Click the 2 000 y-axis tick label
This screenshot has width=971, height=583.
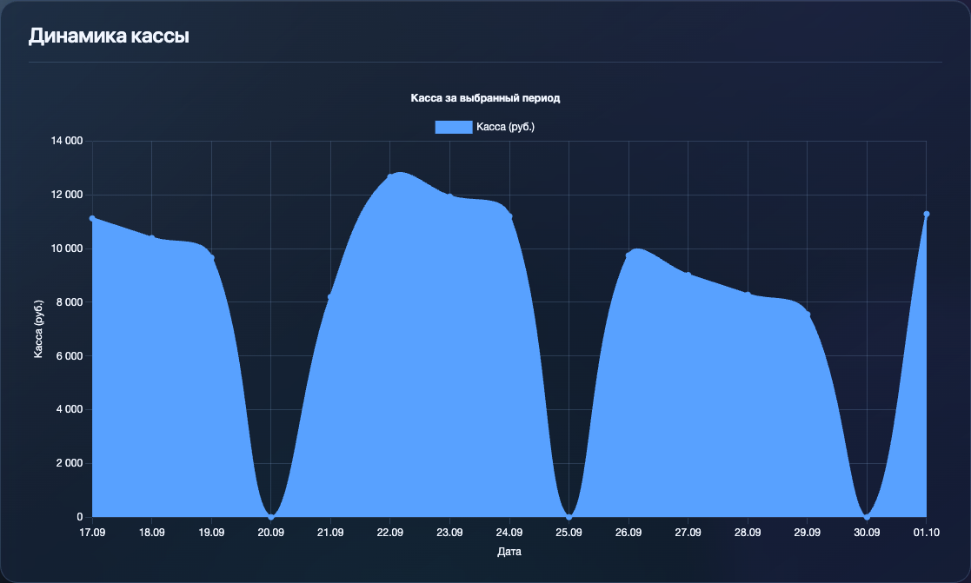[70, 463]
